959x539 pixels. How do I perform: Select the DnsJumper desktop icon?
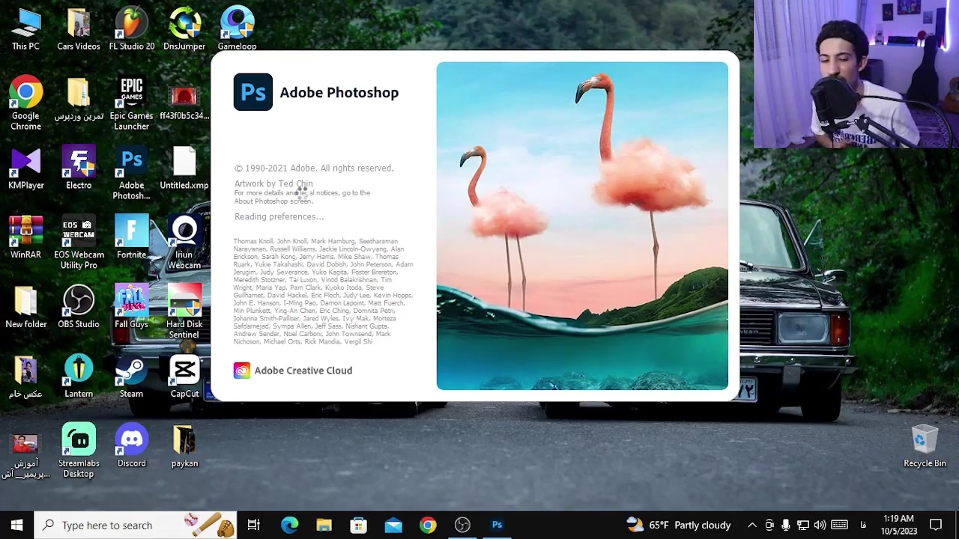[184, 29]
